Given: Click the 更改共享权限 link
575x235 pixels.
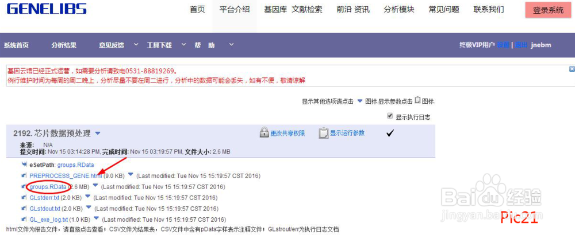Looking at the screenshot, I should pyautogui.click(x=287, y=134).
